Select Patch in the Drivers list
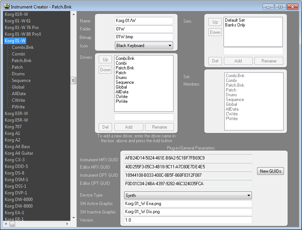The width and height of the screenshot is (302, 230). click(x=121, y=73)
